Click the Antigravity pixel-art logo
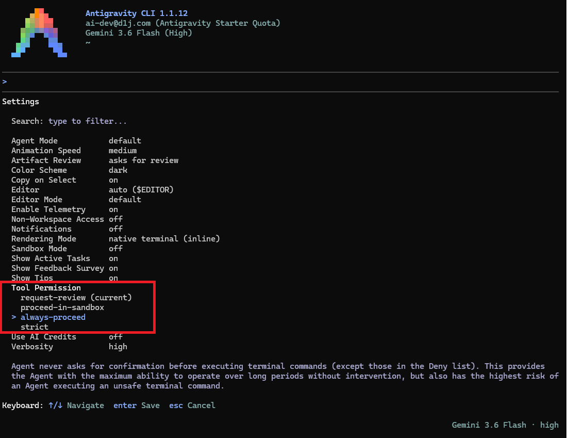568x438 pixels. click(39, 33)
